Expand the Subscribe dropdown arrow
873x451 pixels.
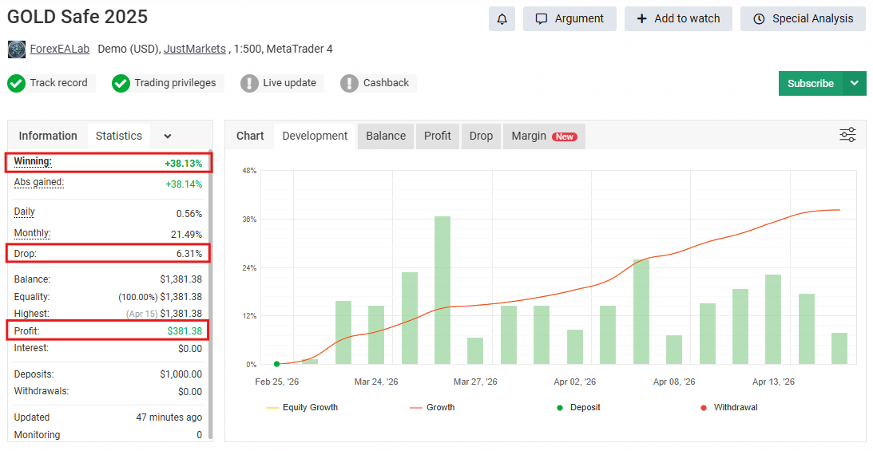click(x=855, y=83)
